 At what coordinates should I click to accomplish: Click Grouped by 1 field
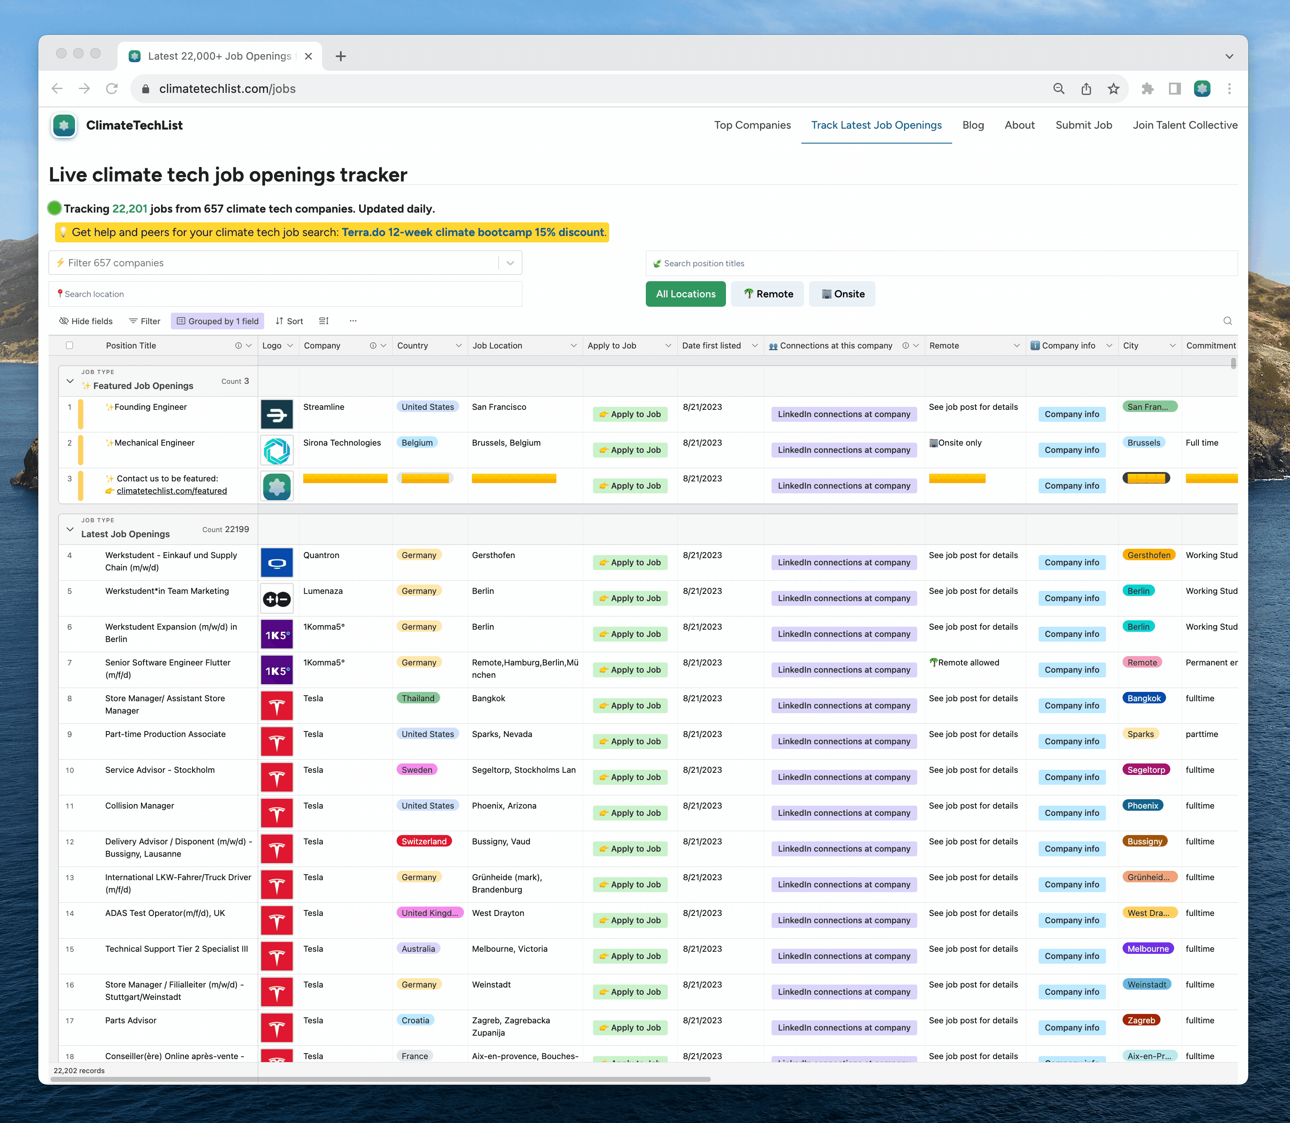217,321
